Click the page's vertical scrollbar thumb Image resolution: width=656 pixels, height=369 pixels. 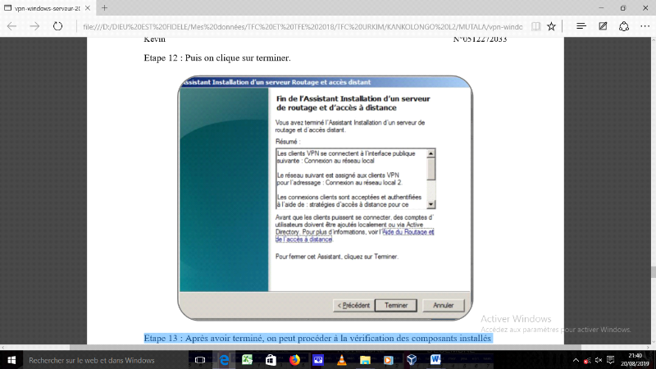point(653,271)
